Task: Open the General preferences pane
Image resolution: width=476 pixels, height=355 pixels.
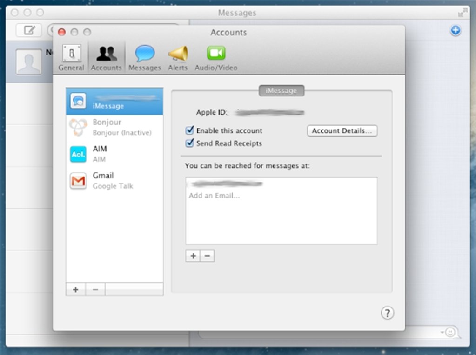Action: pyautogui.click(x=71, y=58)
